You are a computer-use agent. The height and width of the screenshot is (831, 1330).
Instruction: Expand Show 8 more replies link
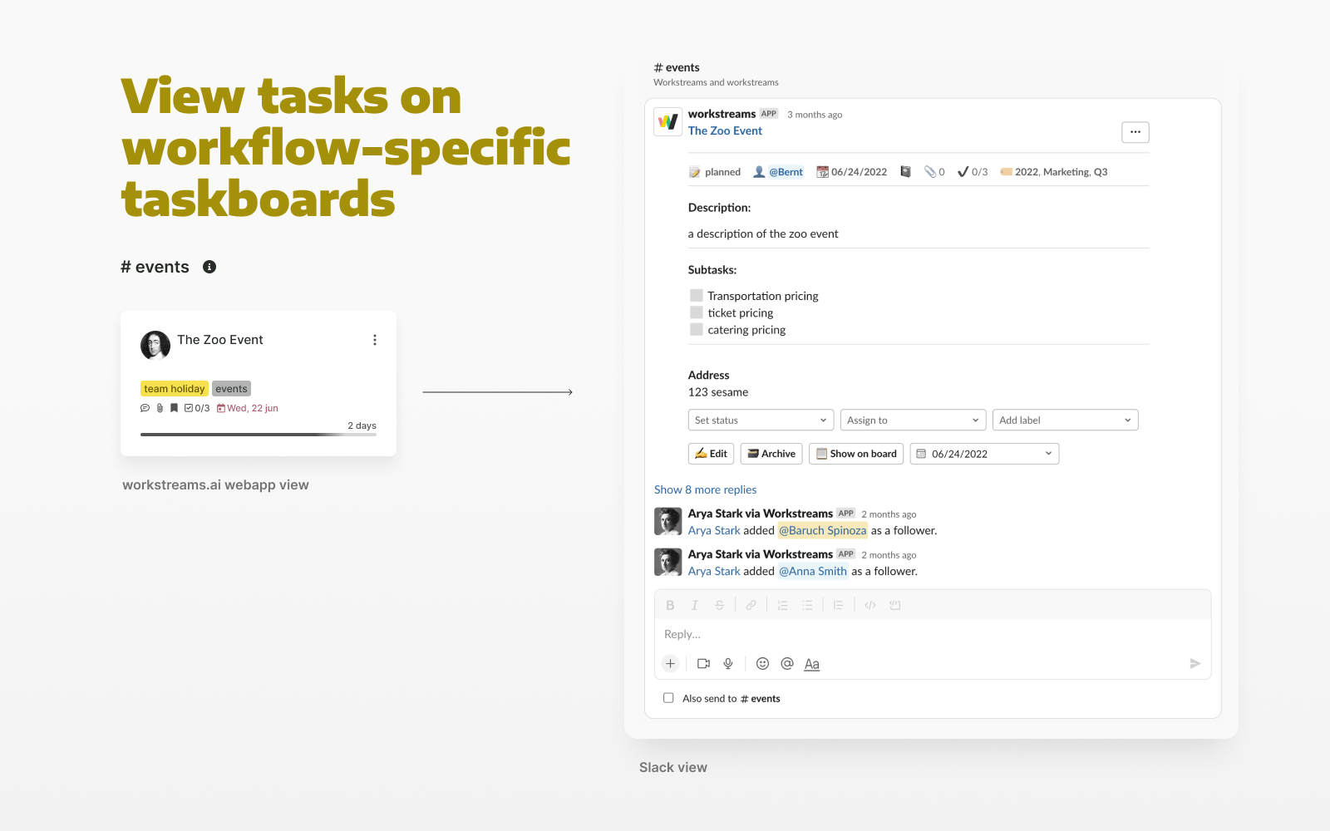pos(705,489)
